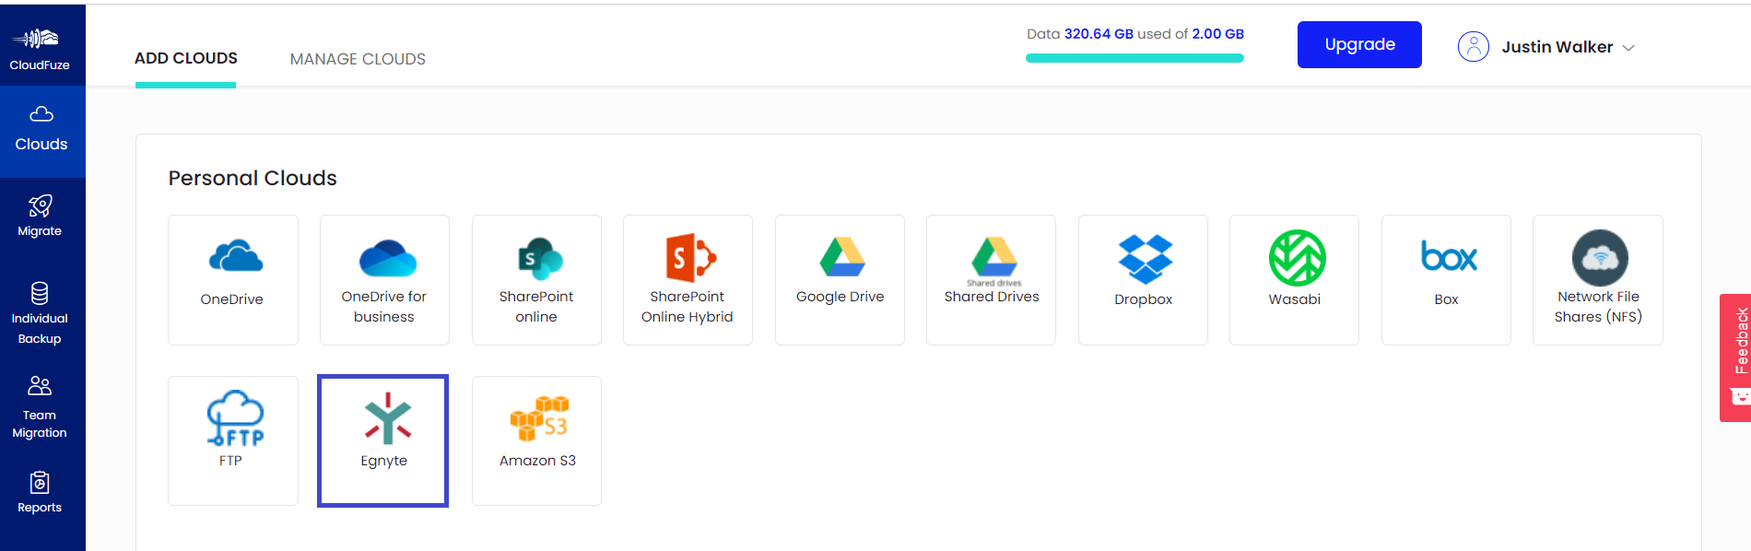Open the Reports section
The width and height of the screenshot is (1751, 551).
tap(40, 493)
